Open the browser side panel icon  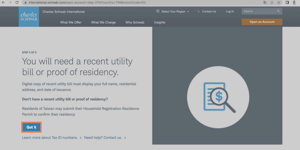(x=287, y=2)
